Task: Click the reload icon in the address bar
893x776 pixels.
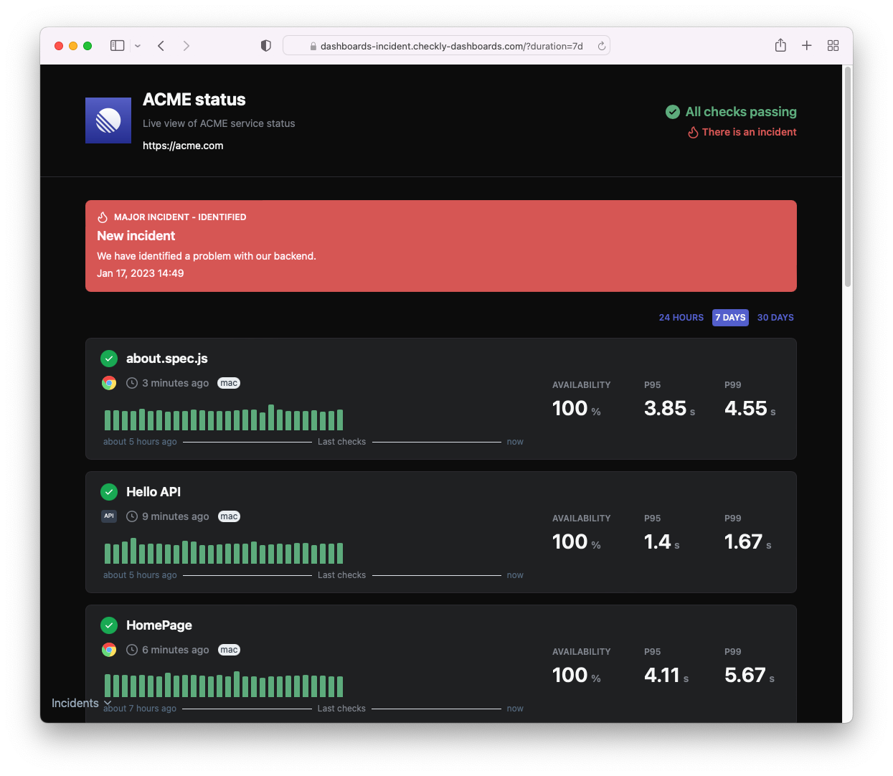Action: [x=601, y=45]
